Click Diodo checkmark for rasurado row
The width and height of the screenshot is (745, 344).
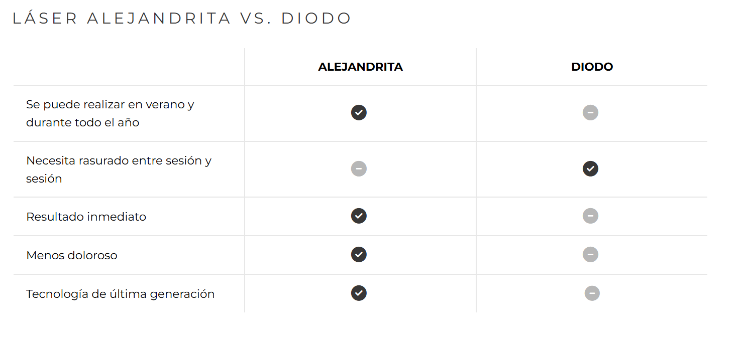click(x=590, y=169)
